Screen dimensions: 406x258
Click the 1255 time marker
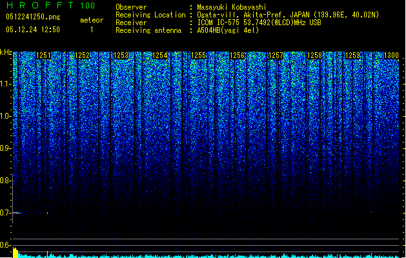click(x=198, y=55)
